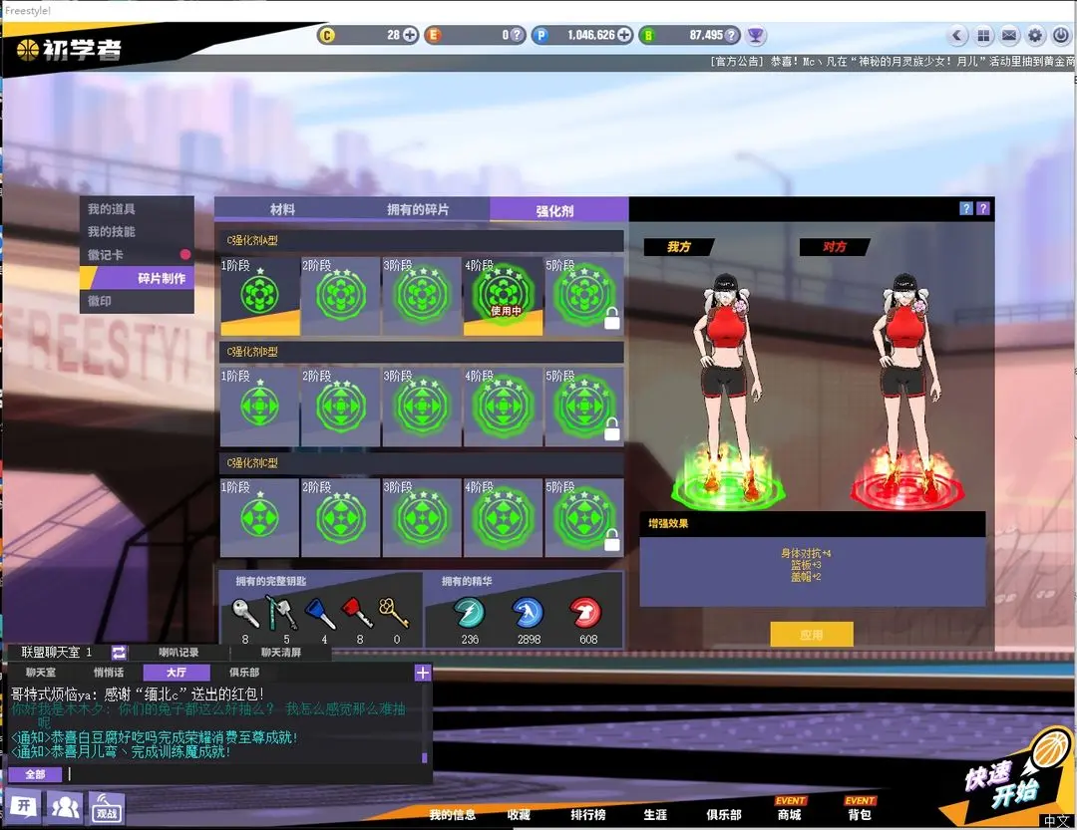Select C强化剂B型 1阶段 enhancer icon
1077x830 pixels.
point(259,408)
